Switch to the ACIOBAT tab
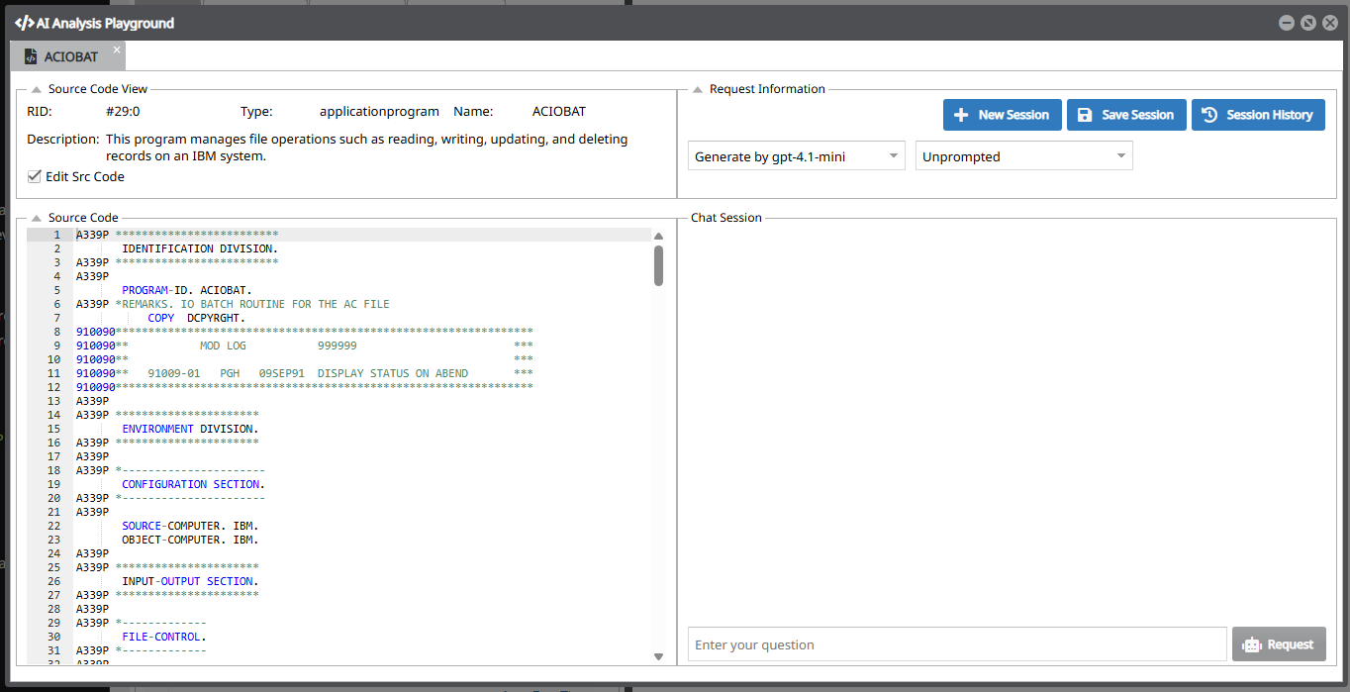 pos(70,57)
